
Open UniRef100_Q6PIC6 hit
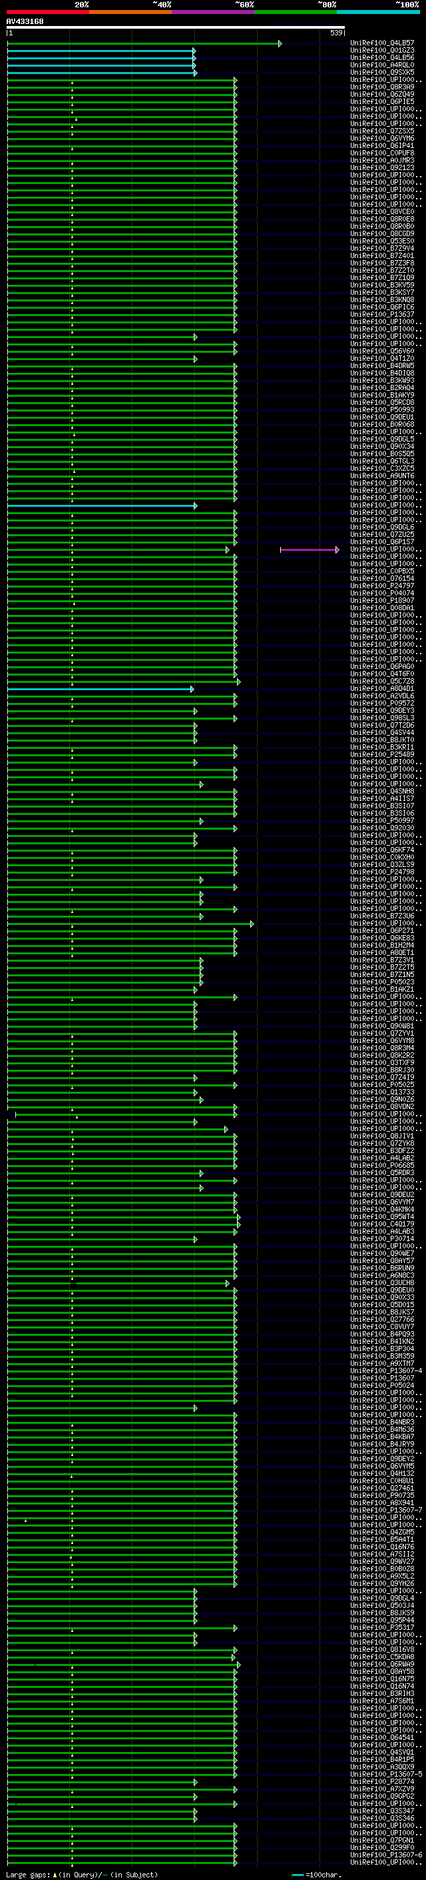click(382, 307)
